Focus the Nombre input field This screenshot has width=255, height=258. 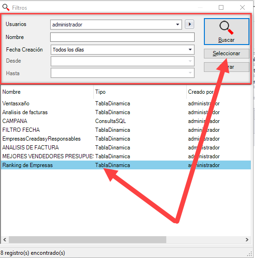point(122,37)
